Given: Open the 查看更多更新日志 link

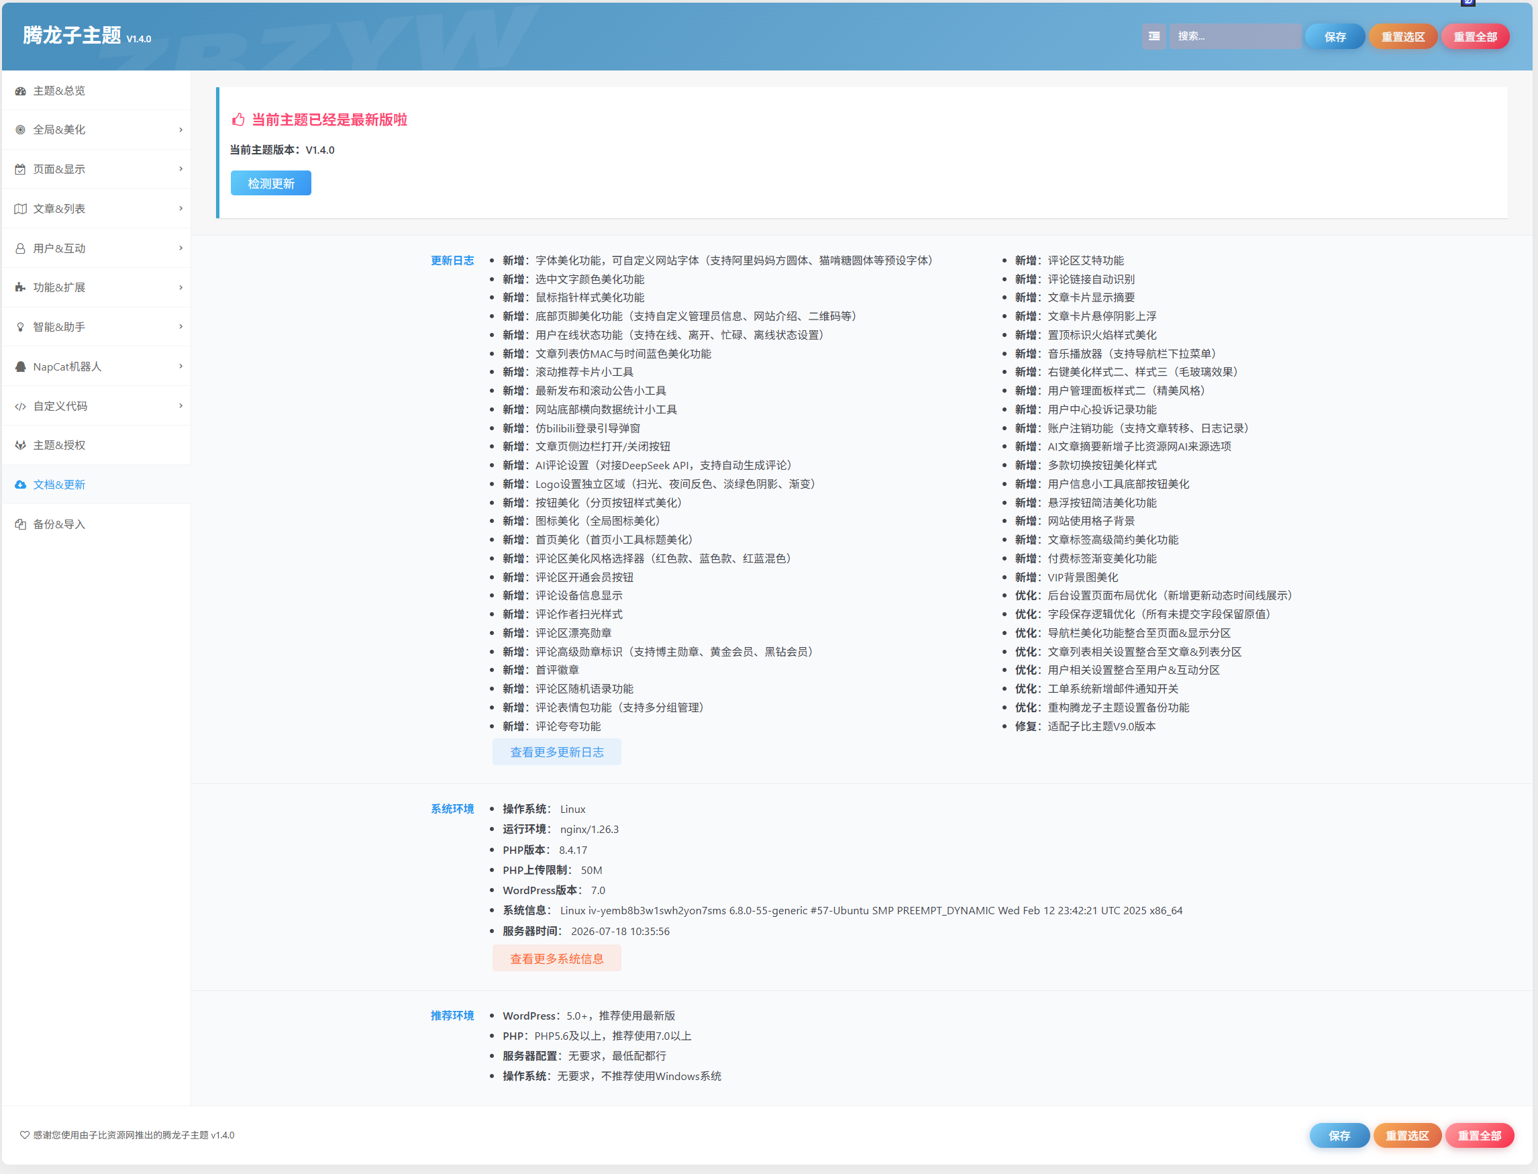Looking at the screenshot, I should coord(557,752).
